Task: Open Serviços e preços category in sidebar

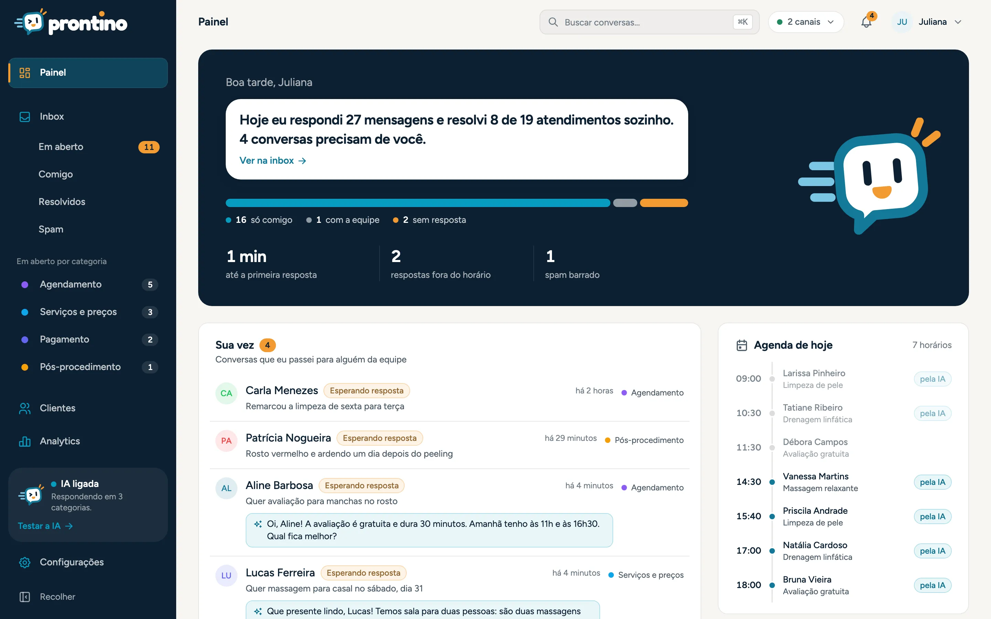Action: (88, 312)
